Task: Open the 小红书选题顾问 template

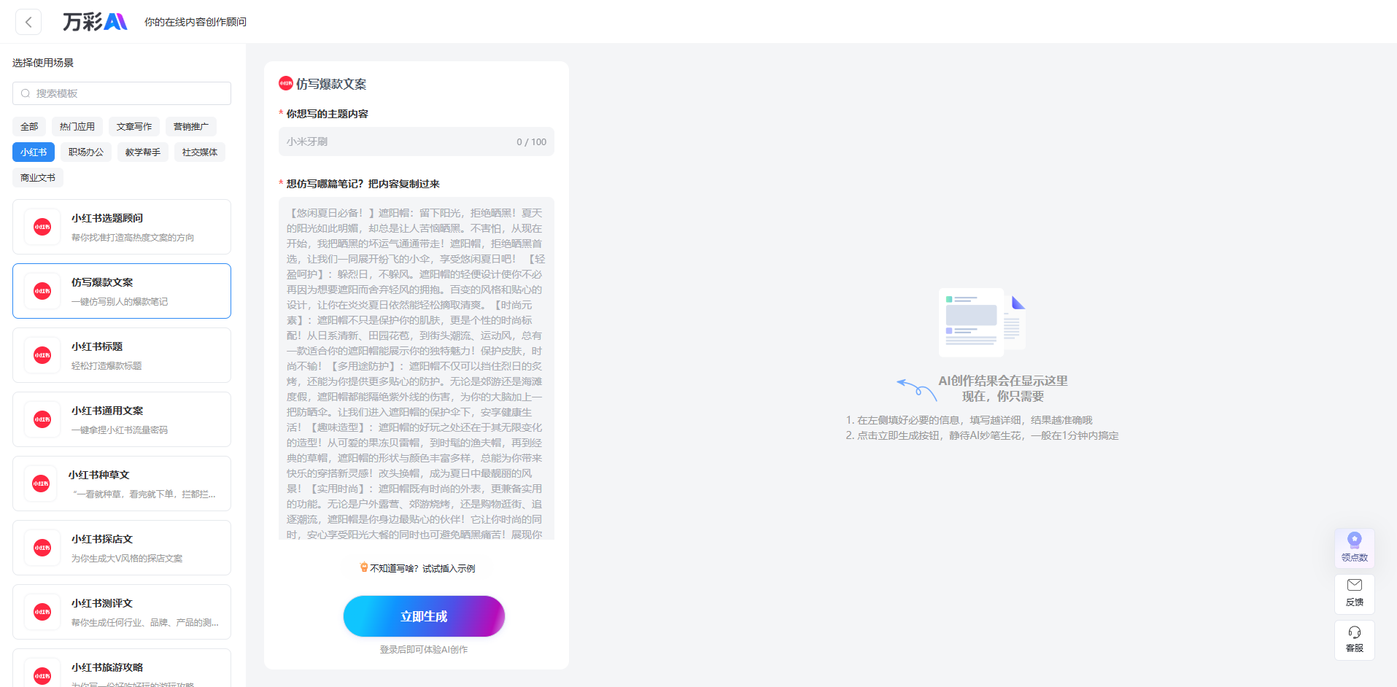Action: 122,227
